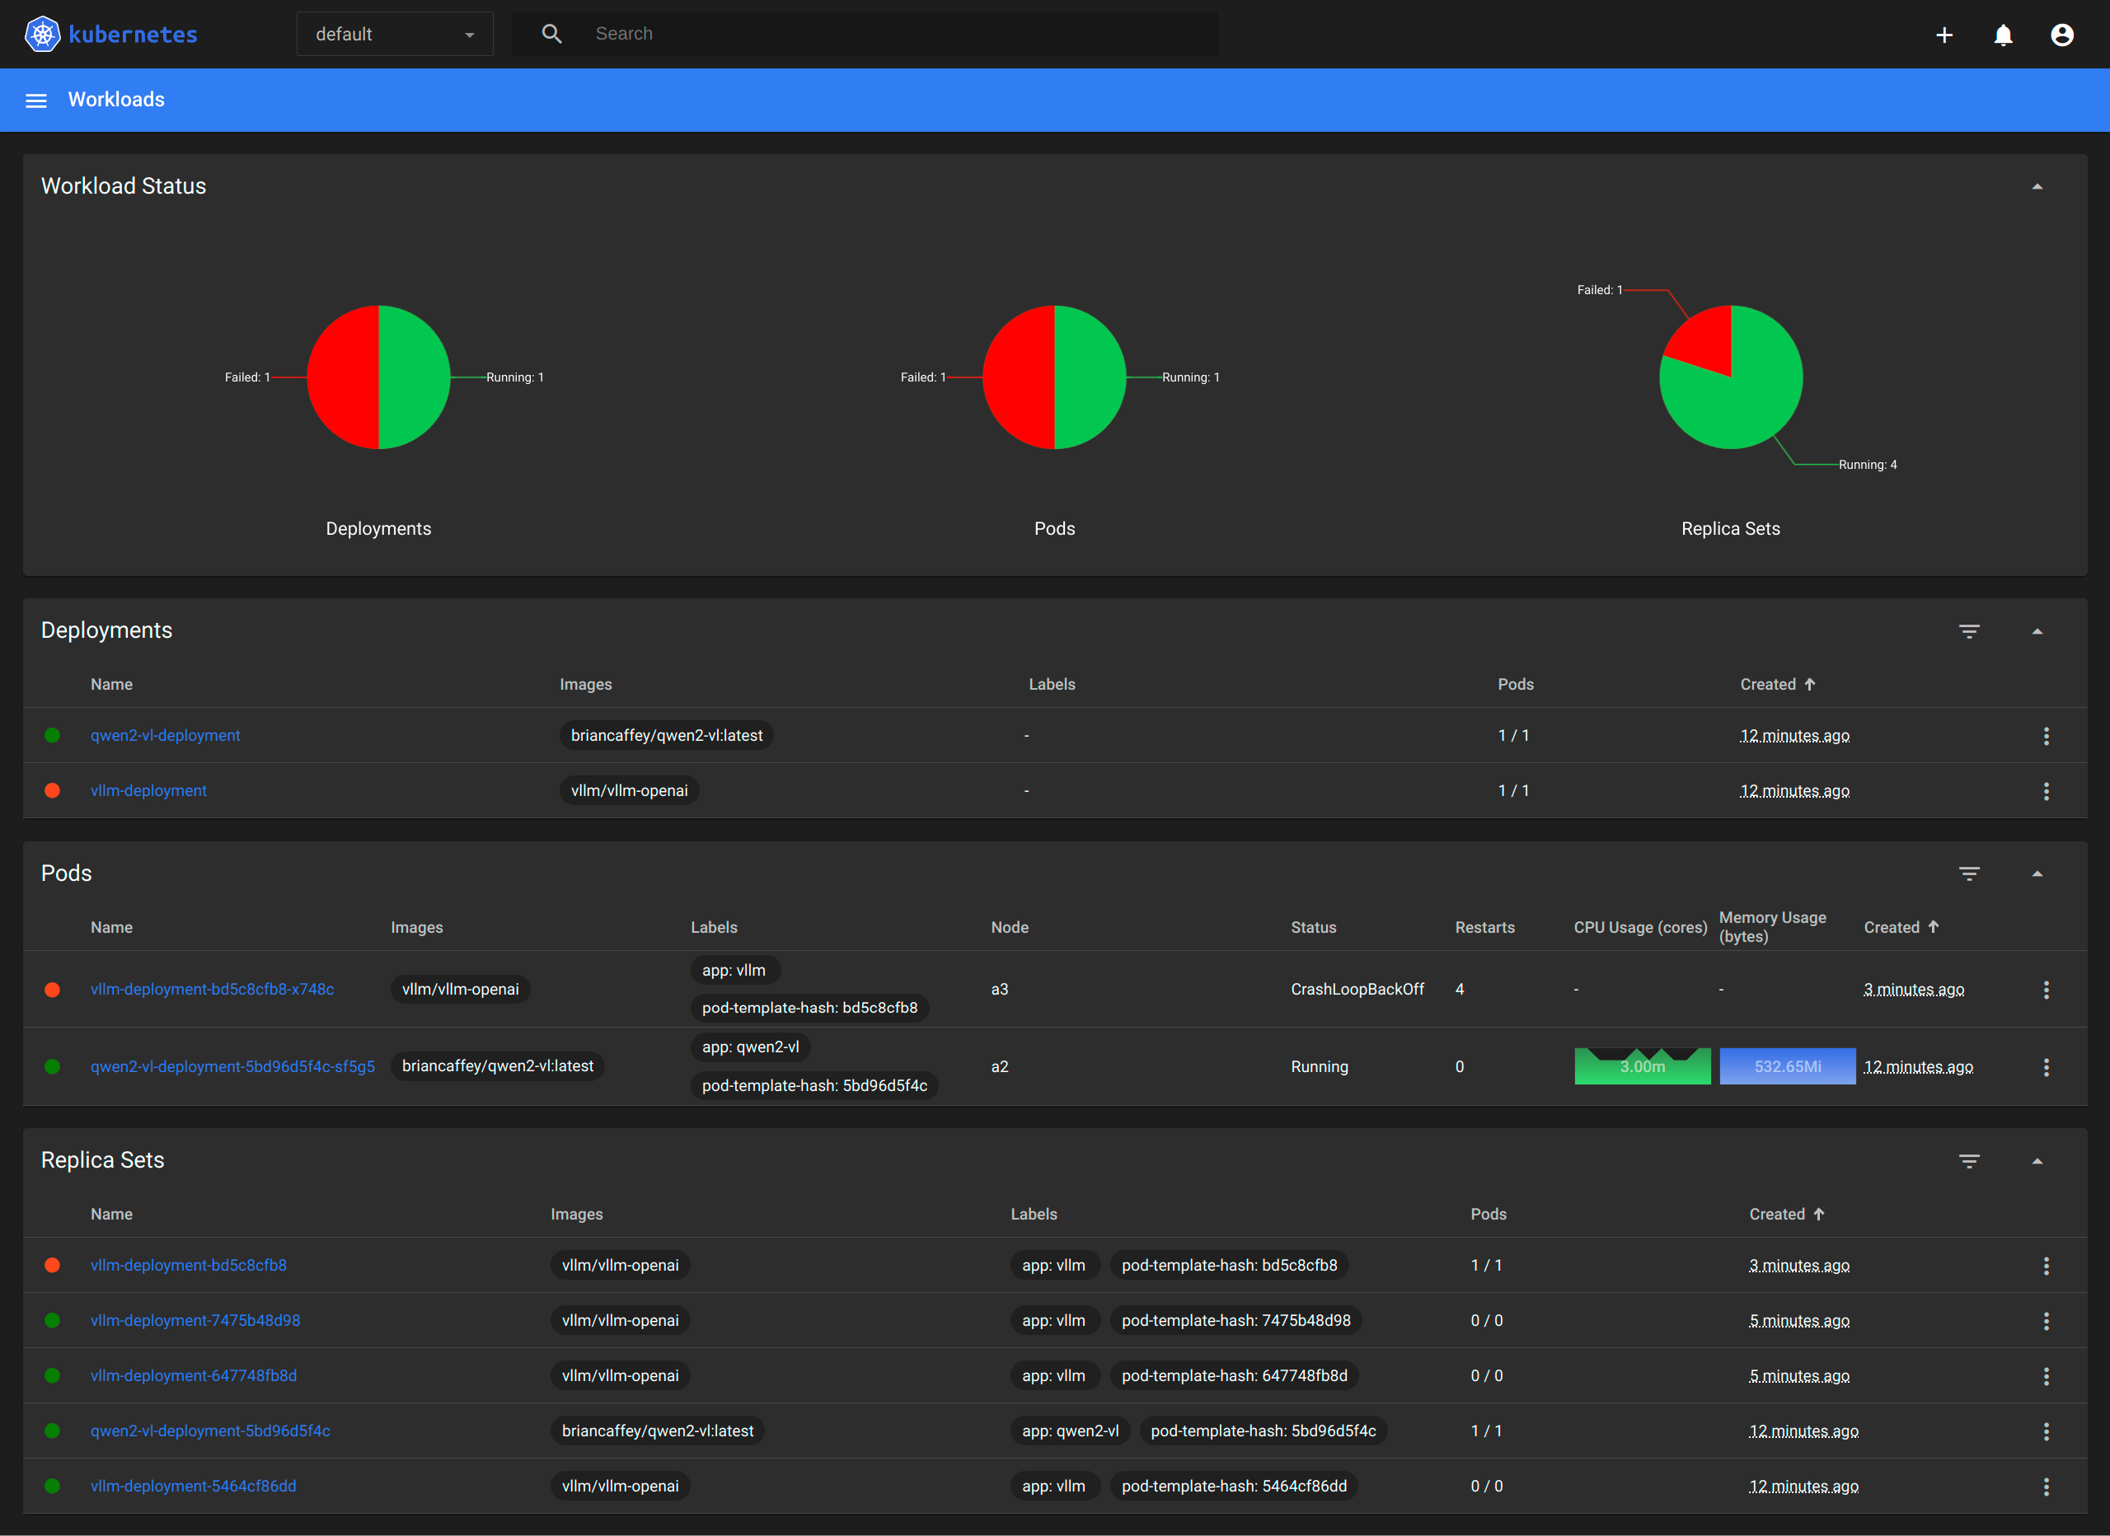The height and width of the screenshot is (1536, 2110).
Task: Open actions menu for qwen2-vl-deployment-5bd96d5f4c-sf5g5 pod
Action: pyautogui.click(x=2046, y=1067)
